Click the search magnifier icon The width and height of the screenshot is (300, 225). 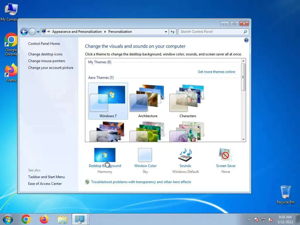(x=245, y=32)
